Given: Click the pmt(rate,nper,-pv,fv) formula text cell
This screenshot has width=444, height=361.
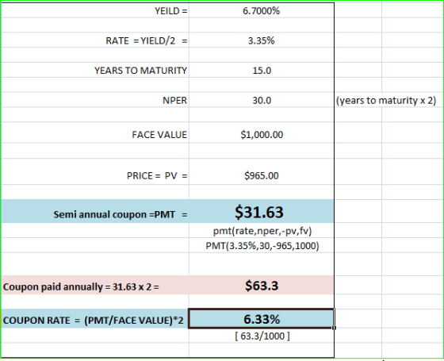Looking at the screenshot, I should 262,231.
